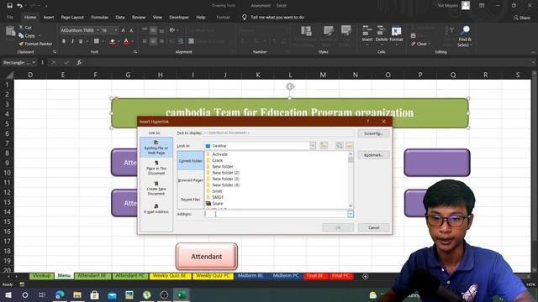This screenshot has height=302, width=538.
Task: Toggle Underline formatting
Action: click(81, 41)
